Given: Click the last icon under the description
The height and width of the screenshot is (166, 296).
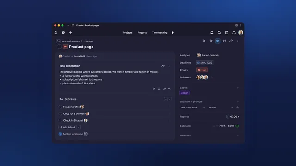Looking at the screenshot, I should coord(170,89).
